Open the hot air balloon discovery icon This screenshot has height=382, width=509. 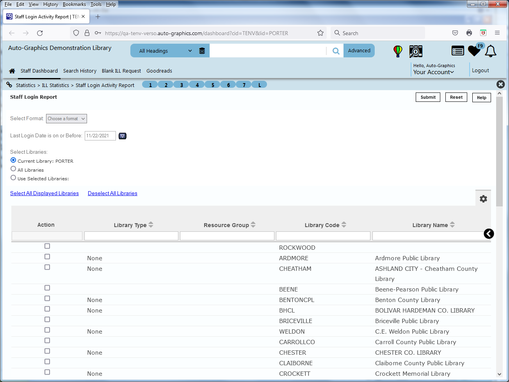pos(398,51)
